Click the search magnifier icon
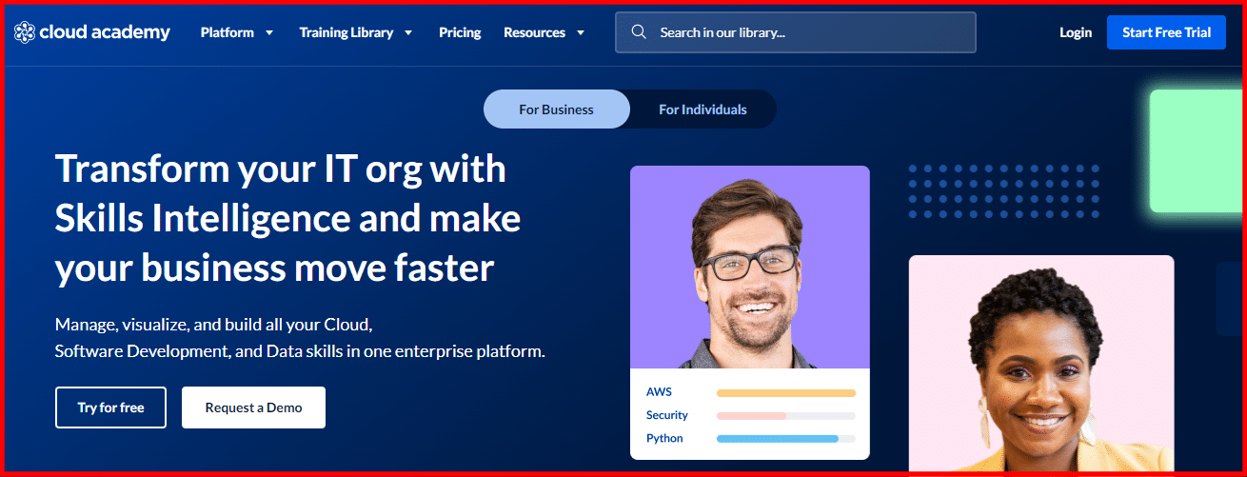This screenshot has height=477, width=1247. (x=639, y=32)
